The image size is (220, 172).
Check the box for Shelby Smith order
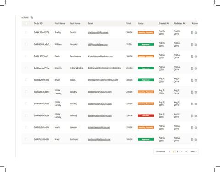pos(26,32)
